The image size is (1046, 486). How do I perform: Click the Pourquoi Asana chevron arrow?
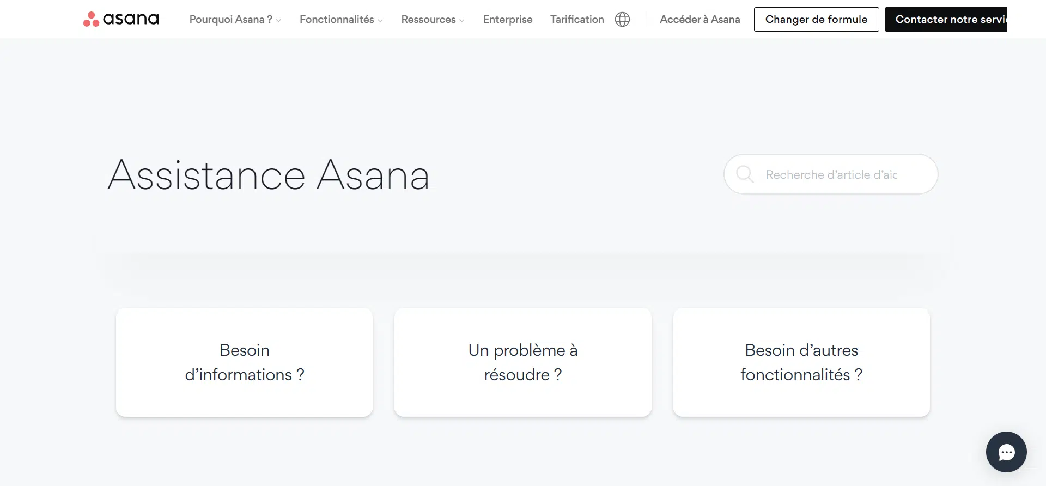[278, 20]
